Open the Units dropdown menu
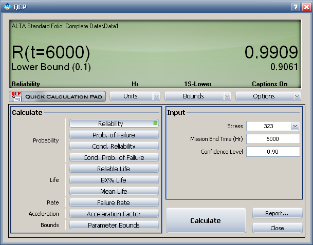The height and width of the screenshot is (245, 313). pos(135,96)
